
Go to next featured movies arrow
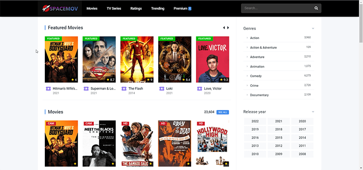[x=228, y=28]
